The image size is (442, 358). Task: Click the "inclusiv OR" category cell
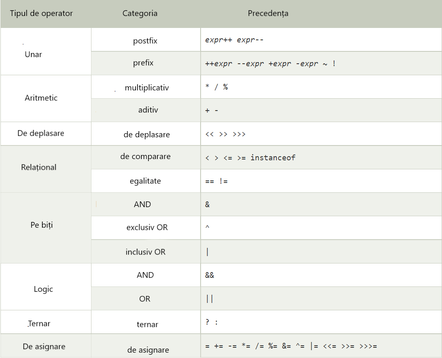[x=145, y=252]
